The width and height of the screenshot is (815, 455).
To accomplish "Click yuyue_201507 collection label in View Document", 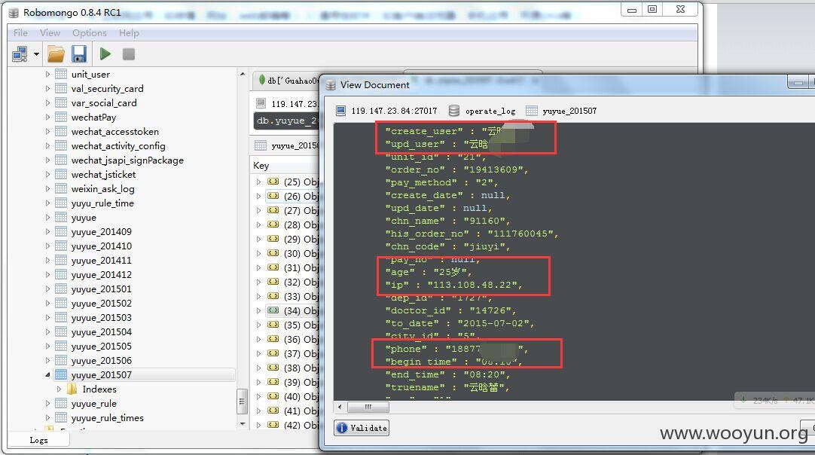I will click(x=569, y=111).
